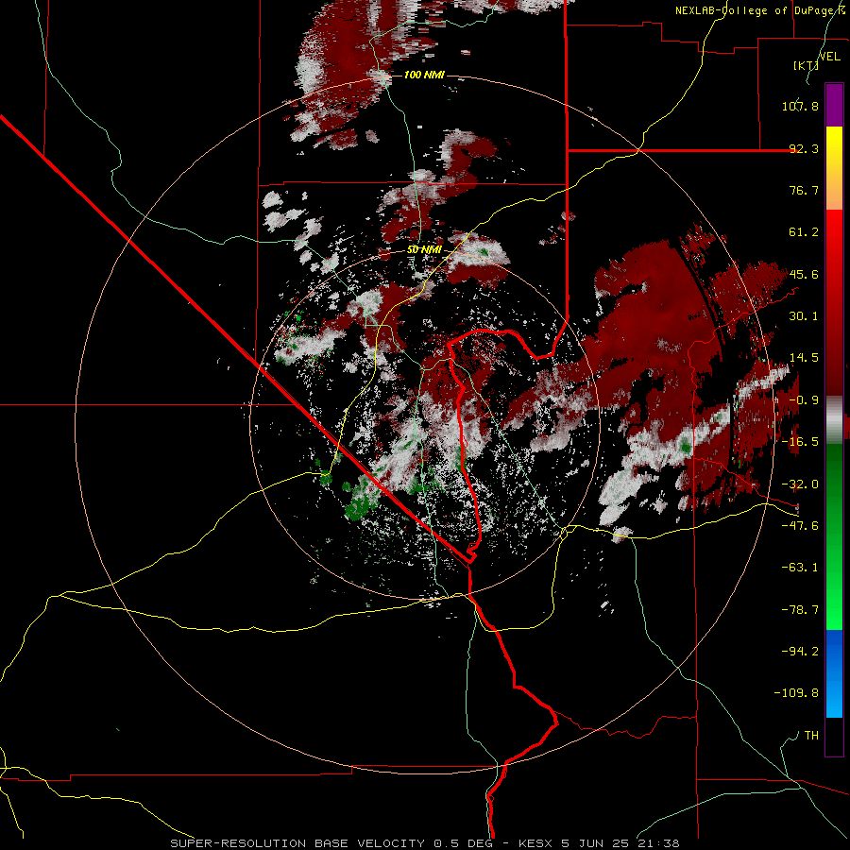Click the -47.6 scale value
The width and height of the screenshot is (850, 850).
point(800,526)
